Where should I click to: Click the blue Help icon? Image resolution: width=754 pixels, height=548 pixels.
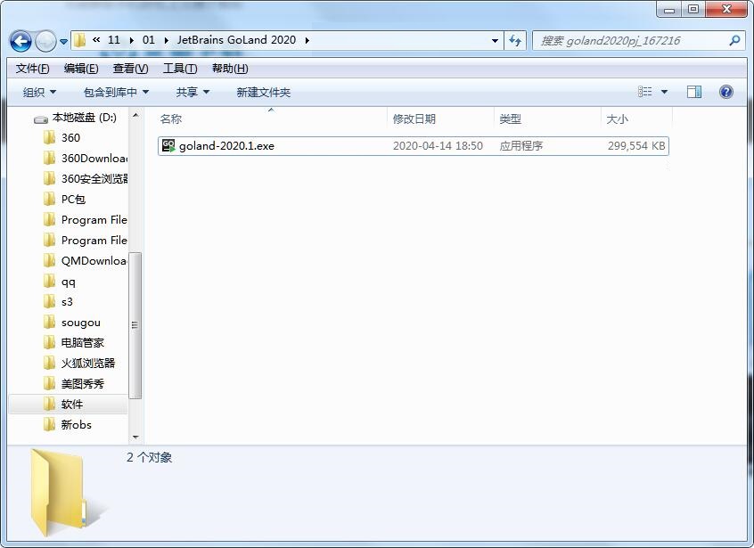click(x=726, y=91)
